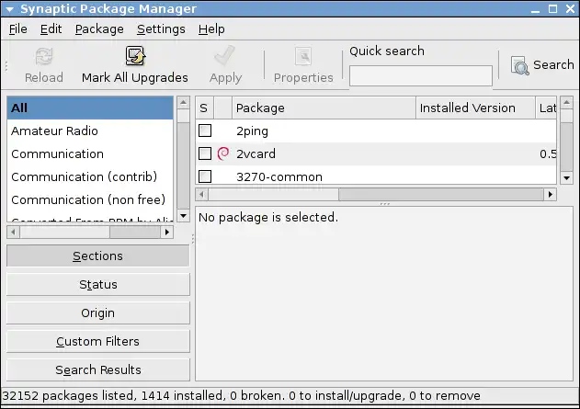Click the 2vcard package name
The image size is (580, 409).
[256, 153]
